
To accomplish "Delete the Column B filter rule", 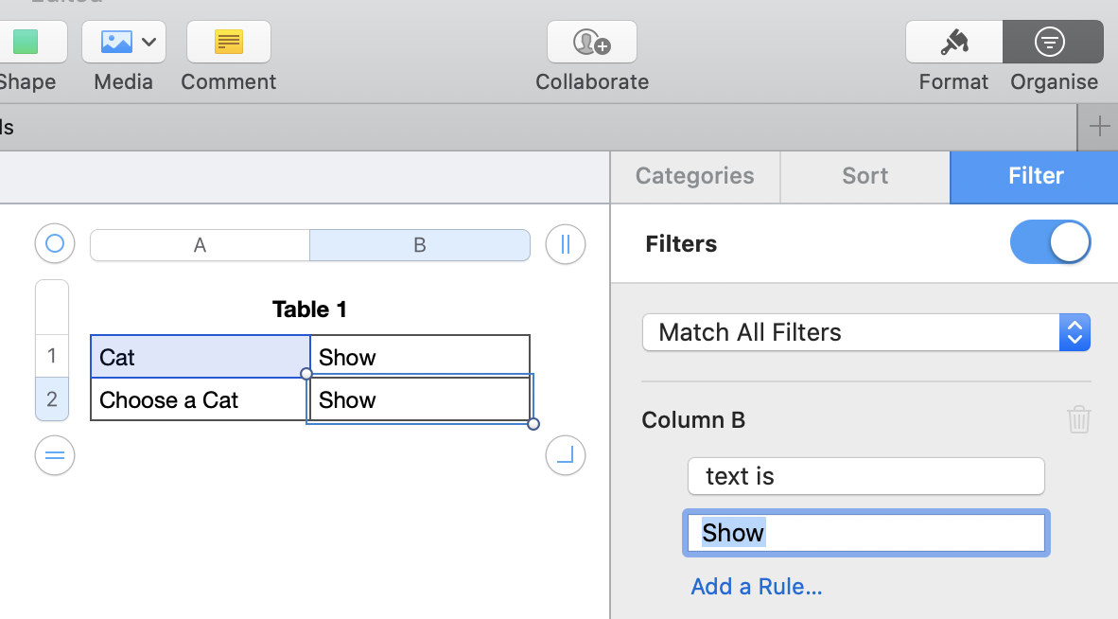I will click(1079, 419).
